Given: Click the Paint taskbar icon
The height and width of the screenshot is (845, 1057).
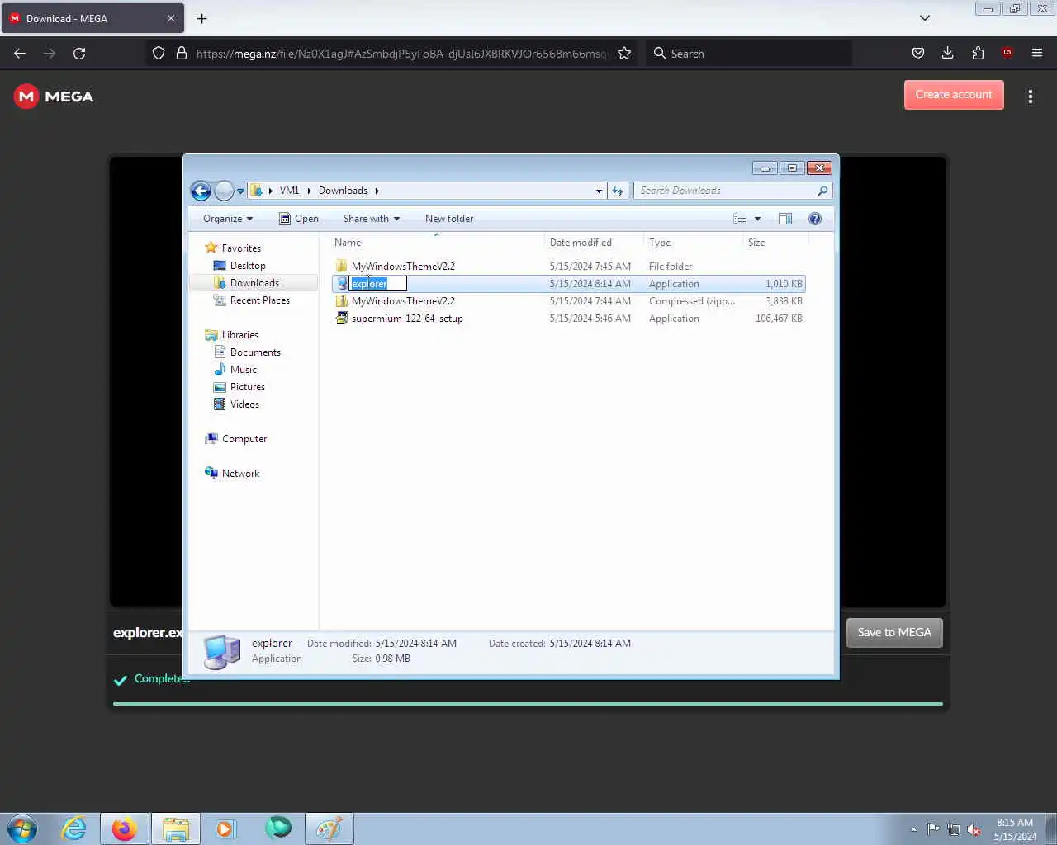Looking at the screenshot, I should pos(329,828).
